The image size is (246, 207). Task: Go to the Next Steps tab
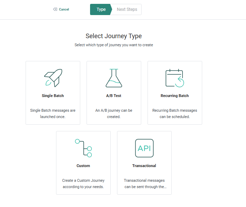127,9
